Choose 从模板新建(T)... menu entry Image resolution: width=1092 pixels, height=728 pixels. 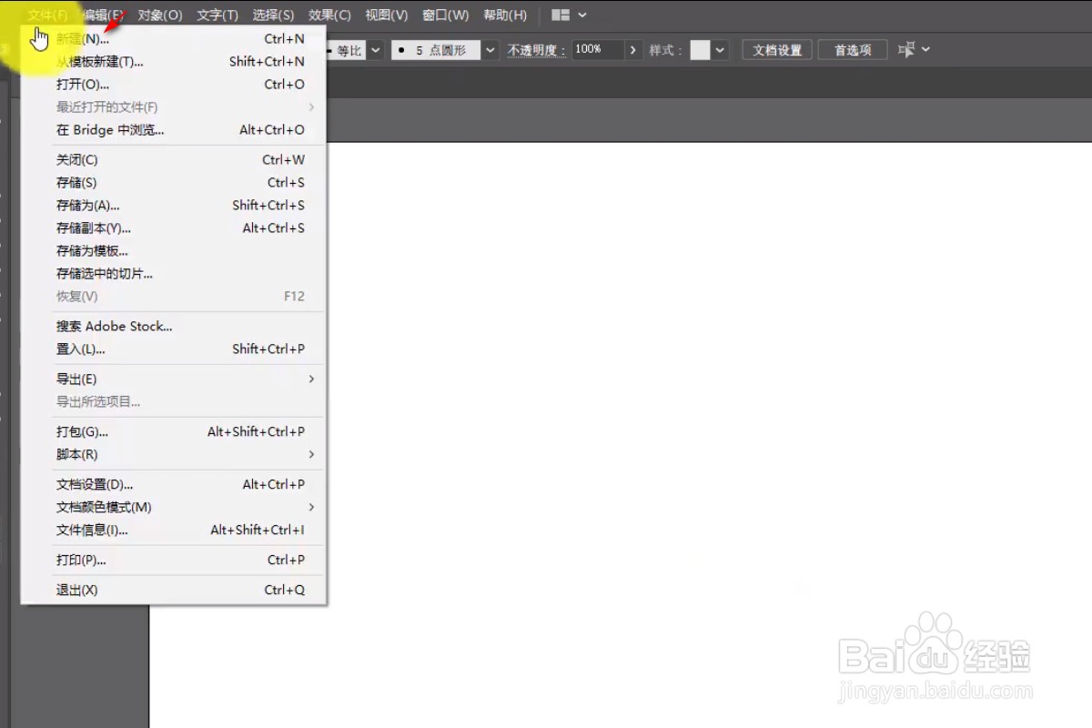point(173,62)
